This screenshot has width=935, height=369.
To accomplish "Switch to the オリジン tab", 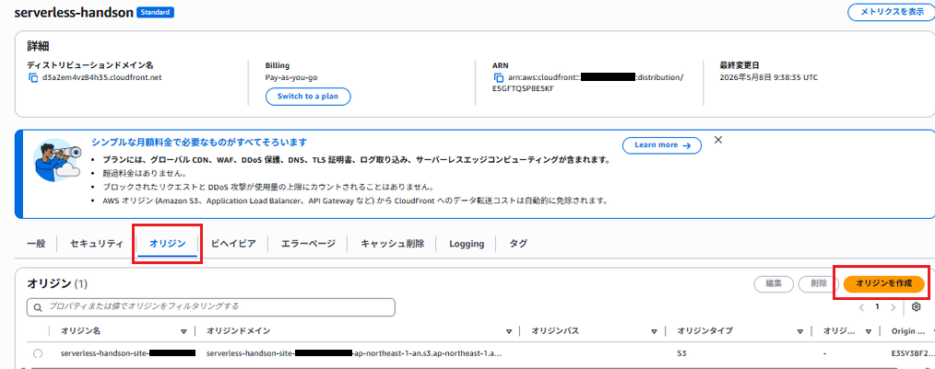I will (168, 244).
